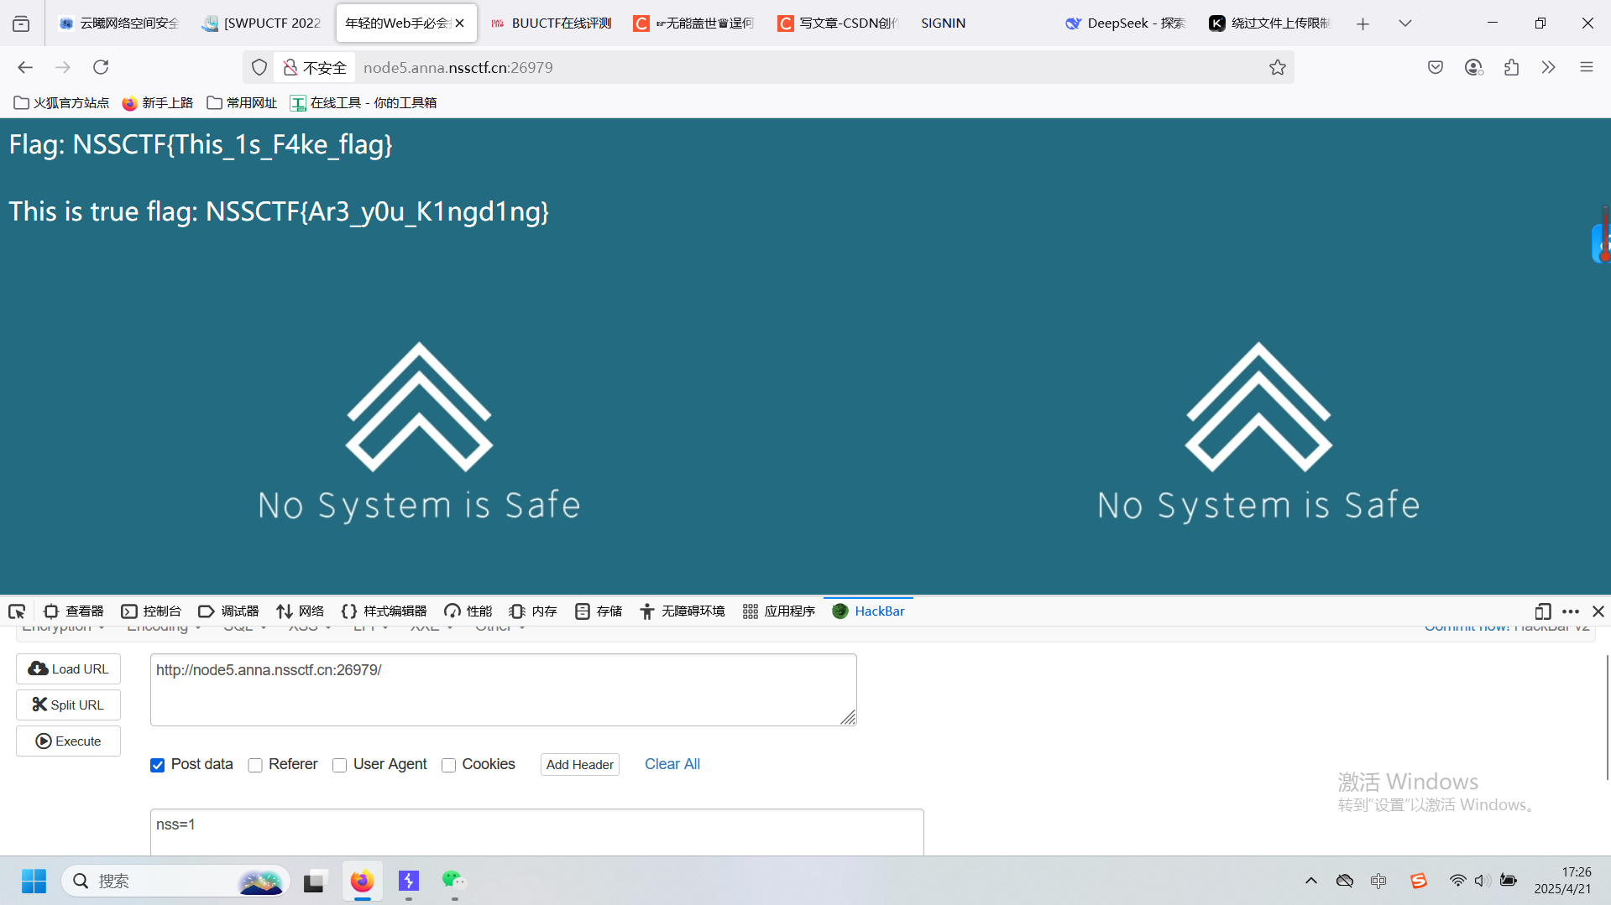The height and width of the screenshot is (905, 1611).
Task: Open Pocket save icon in toolbar
Action: pos(1436,67)
